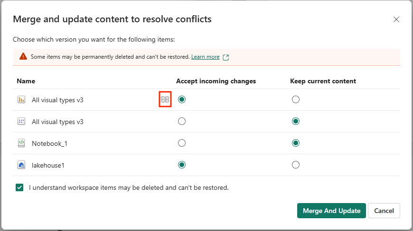Click the Accept incoming changes column header
413x231 pixels.
pyautogui.click(x=216, y=81)
